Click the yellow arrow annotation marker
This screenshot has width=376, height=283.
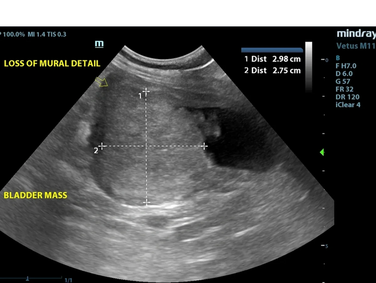[x=102, y=82]
